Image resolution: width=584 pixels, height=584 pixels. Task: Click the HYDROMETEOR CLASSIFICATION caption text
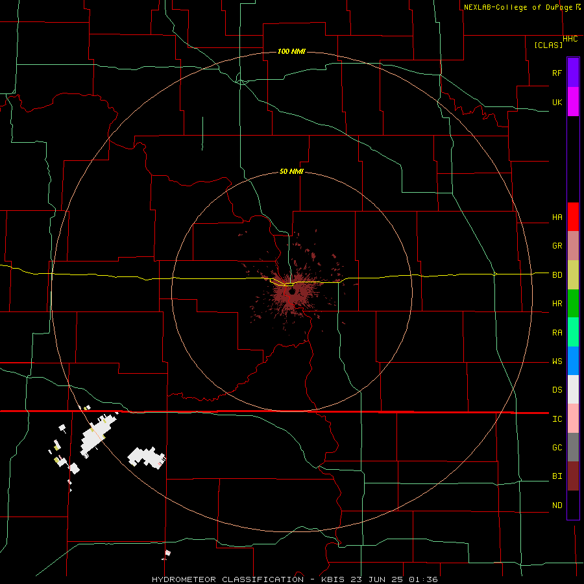[228, 579]
